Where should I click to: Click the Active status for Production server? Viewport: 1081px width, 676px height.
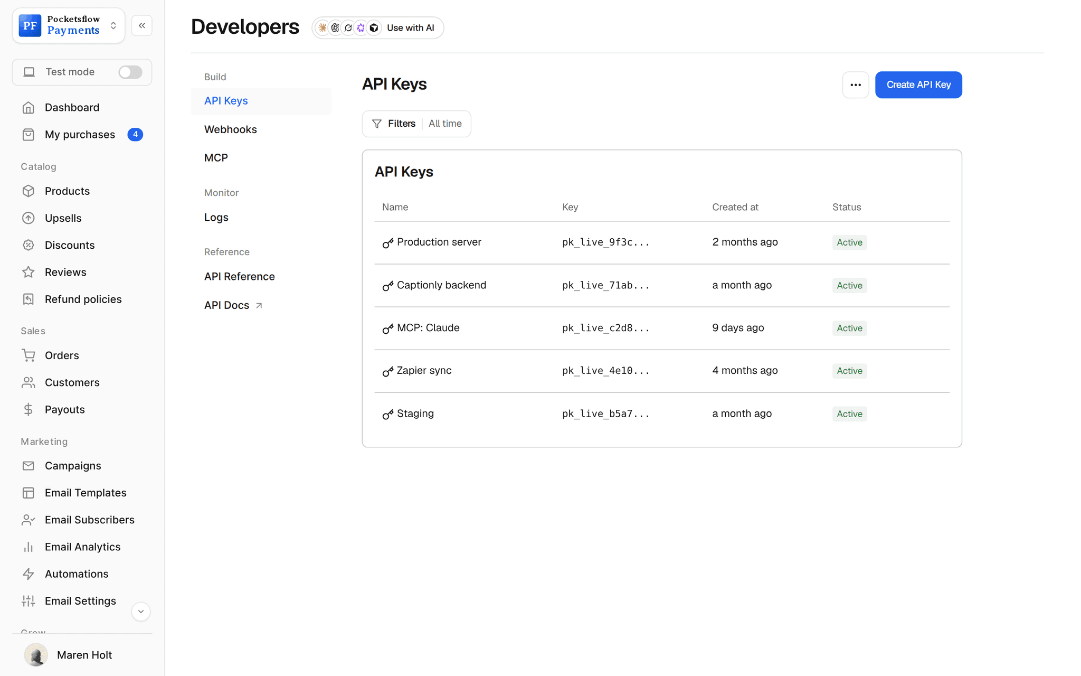[x=849, y=242]
